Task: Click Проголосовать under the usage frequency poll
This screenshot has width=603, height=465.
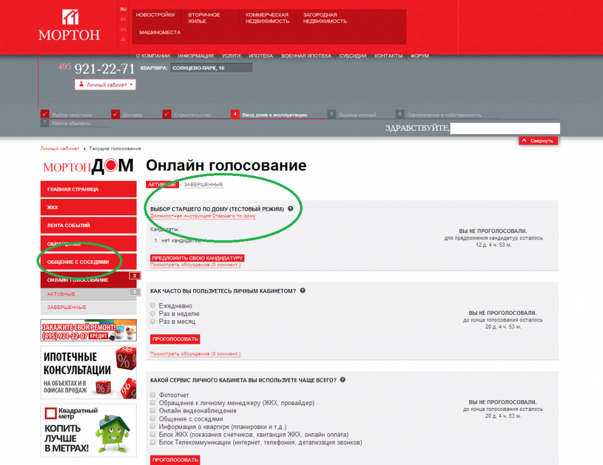Action: coord(175,339)
